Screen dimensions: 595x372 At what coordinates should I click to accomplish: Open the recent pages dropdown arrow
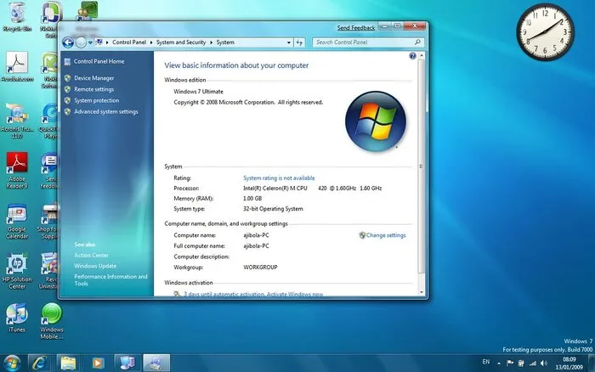[90, 42]
